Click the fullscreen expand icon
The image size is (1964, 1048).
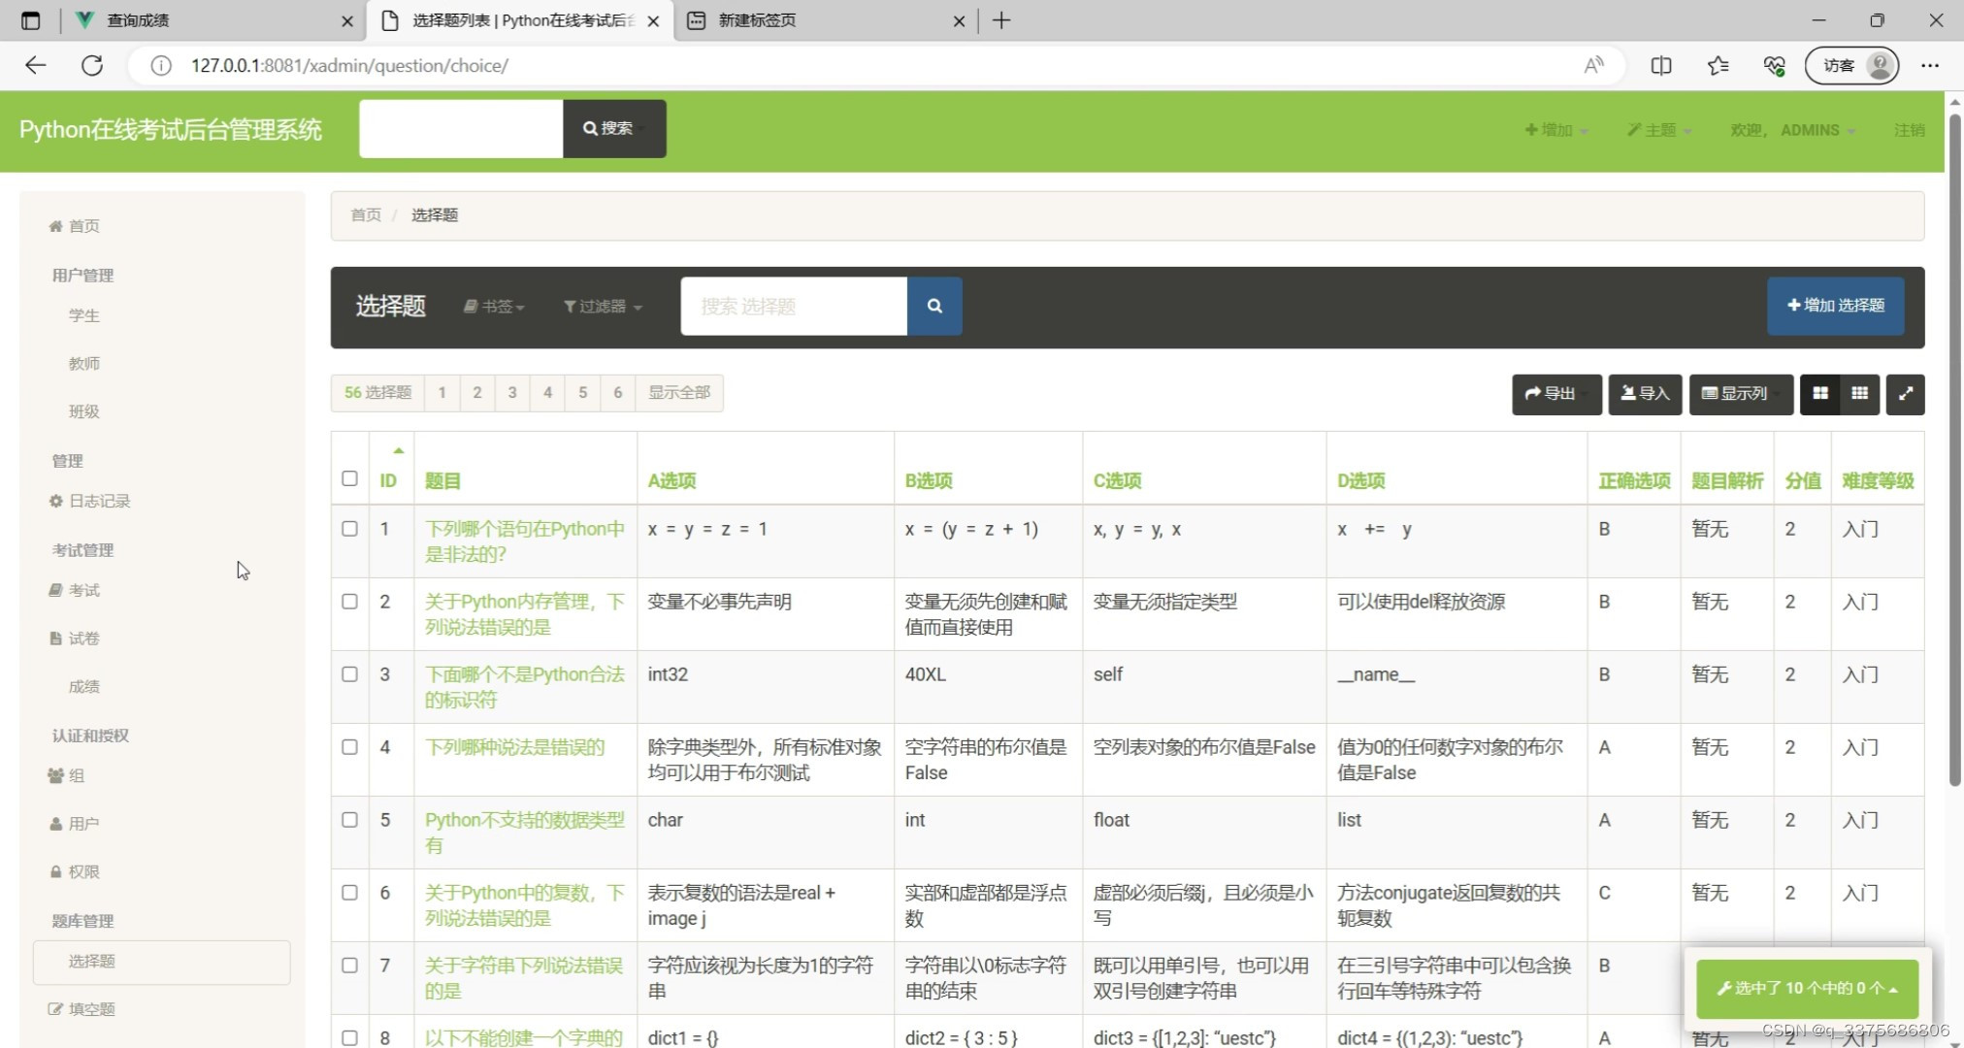point(1905,394)
